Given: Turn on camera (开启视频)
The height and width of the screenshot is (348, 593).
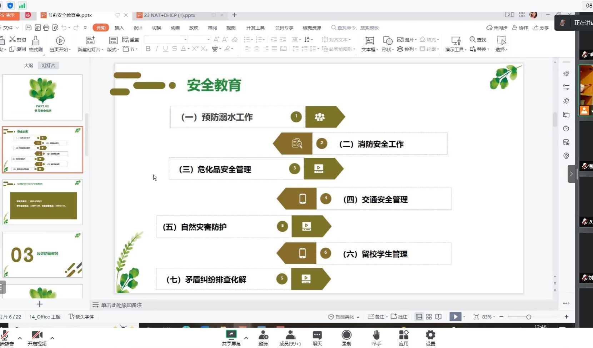Looking at the screenshot, I should point(37,336).
